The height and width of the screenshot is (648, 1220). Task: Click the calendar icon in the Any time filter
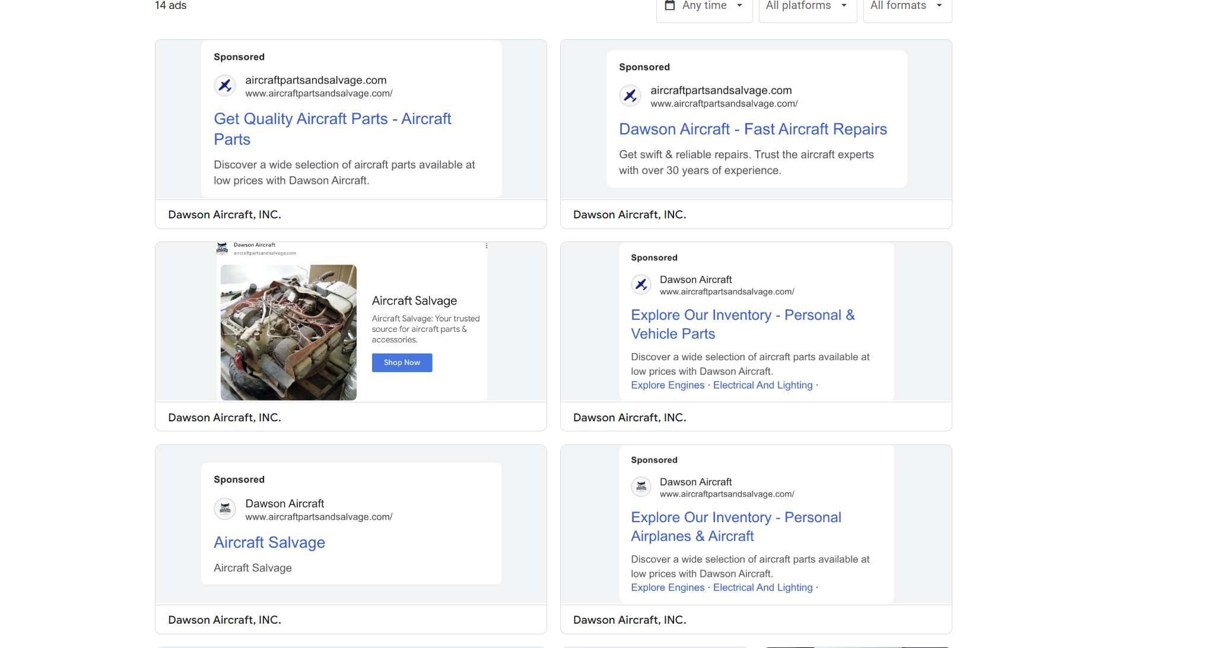click(x=670, y=5)
